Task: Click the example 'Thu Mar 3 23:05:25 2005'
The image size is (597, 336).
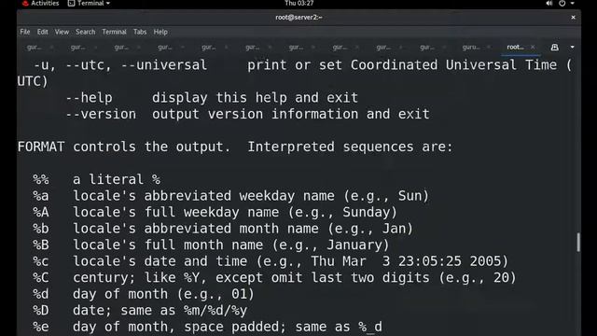Action: 406,261
